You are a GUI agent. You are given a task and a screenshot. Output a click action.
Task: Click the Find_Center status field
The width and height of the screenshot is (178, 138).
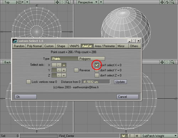click(x=89, y=136)
